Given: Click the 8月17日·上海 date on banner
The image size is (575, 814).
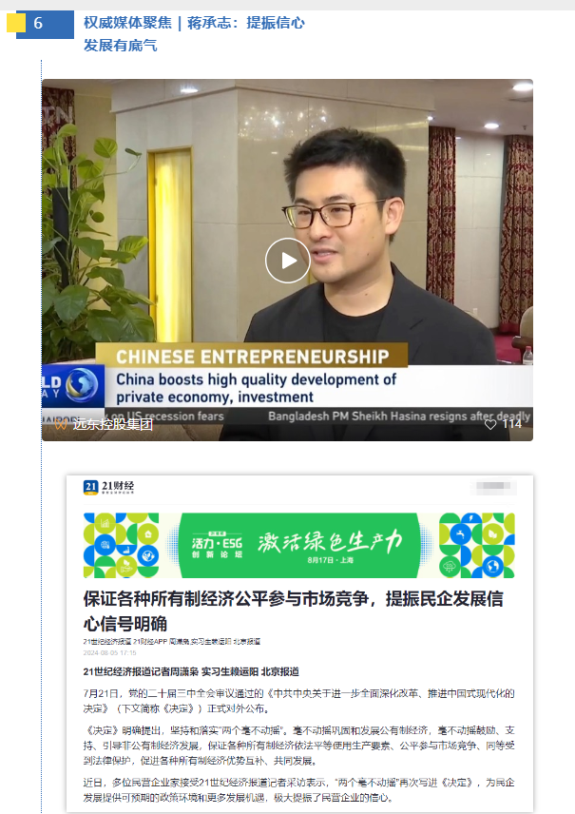Looking at the screenshot, I should tap(330, 560).
